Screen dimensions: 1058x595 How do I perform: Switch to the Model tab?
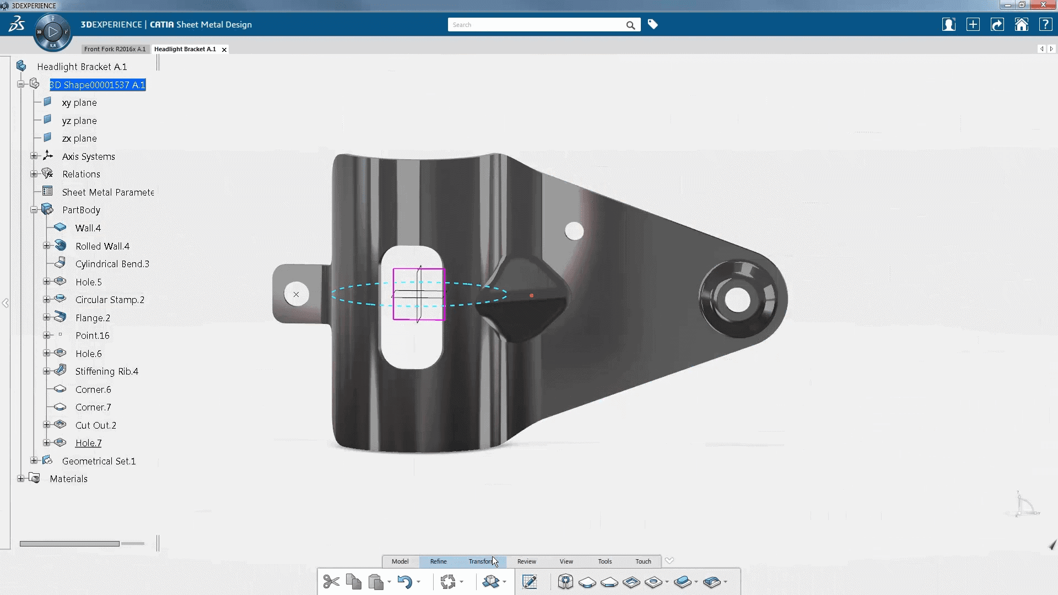(x=400, y=561)
